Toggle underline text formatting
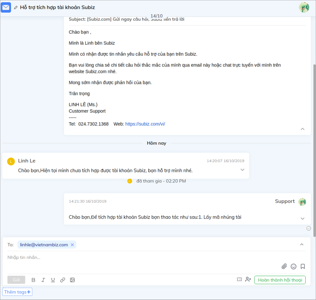The height and width of the screenshot is (300, 316). [53, 280]
